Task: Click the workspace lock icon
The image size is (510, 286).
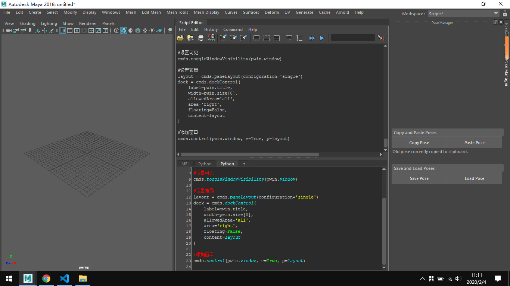Action: (505, 14)
